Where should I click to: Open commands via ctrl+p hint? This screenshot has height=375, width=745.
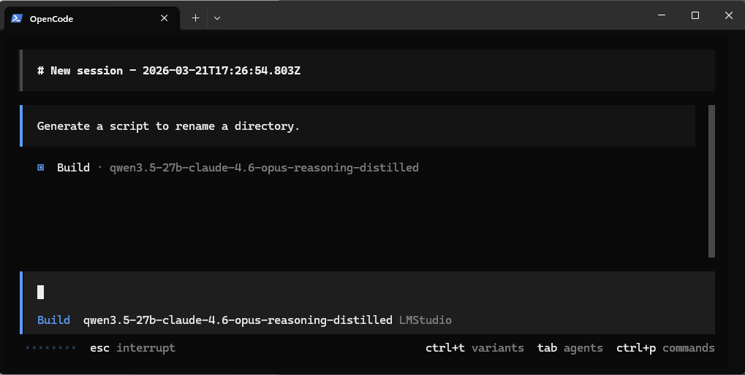665,348
